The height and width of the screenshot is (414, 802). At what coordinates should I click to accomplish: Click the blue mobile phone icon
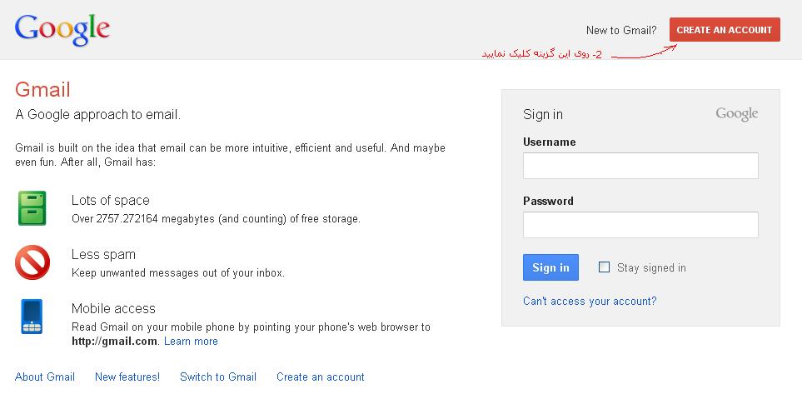click(32, 317)
